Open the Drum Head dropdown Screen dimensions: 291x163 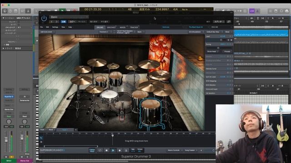[x=212, y=52]
